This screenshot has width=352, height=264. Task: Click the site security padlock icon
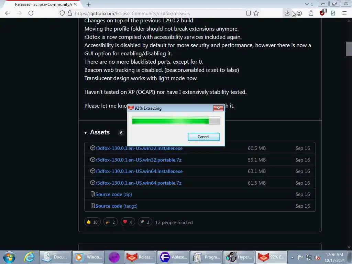click(70, 13)
